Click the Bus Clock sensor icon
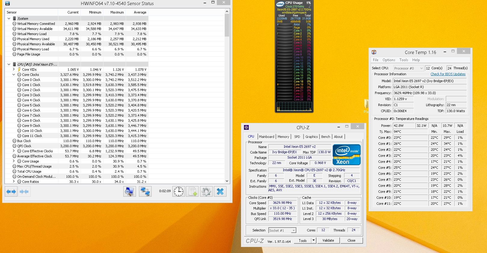Screen dimensions: 487x253 point(14,141)
